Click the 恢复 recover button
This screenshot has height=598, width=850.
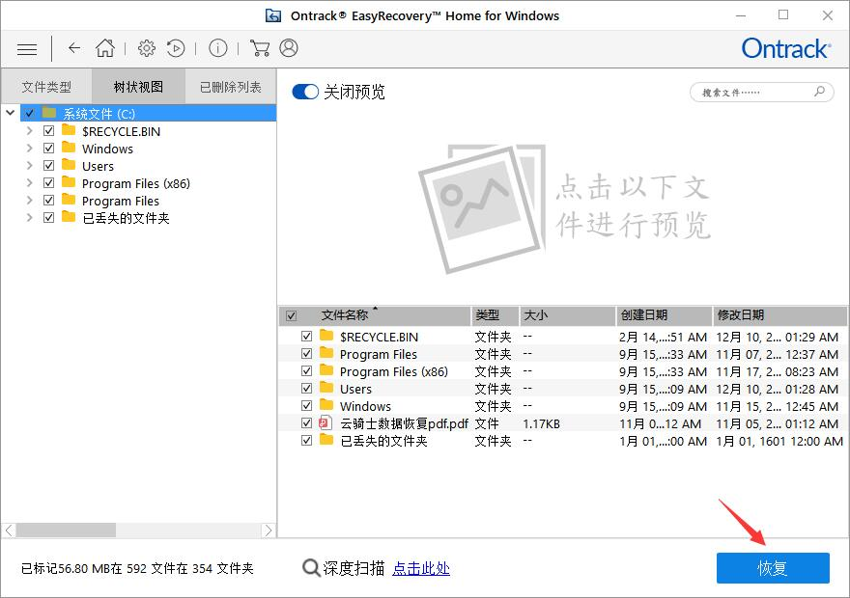coord(773,568)
